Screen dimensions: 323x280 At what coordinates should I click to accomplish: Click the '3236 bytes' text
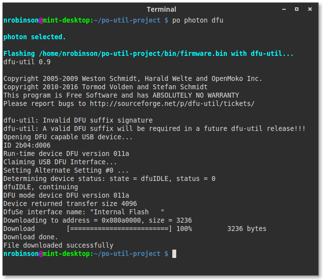247,229
